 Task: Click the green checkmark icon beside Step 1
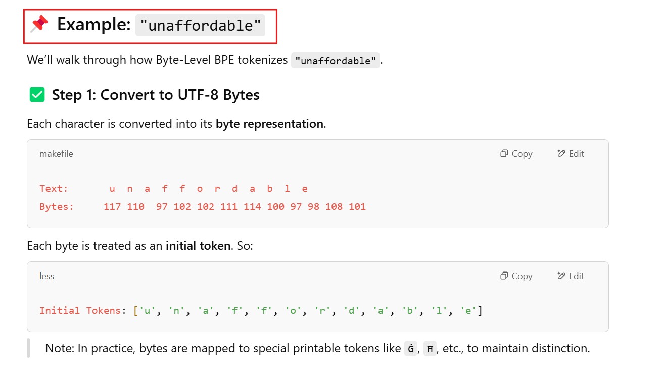(x=37, y=95)
